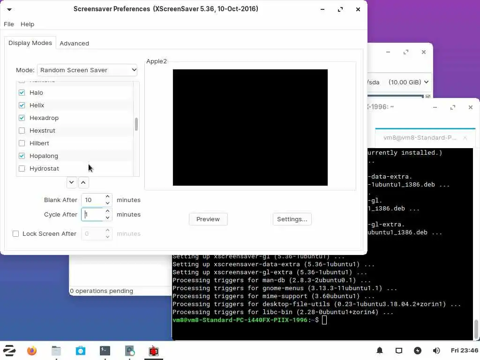This screenshot has height=360, width=480.
Task: Open screensaver Settings...
Action: [292, 219]
